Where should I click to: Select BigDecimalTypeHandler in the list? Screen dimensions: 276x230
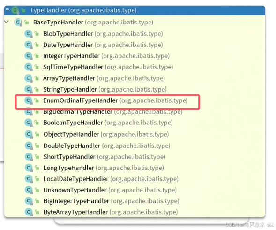[112, 112]
